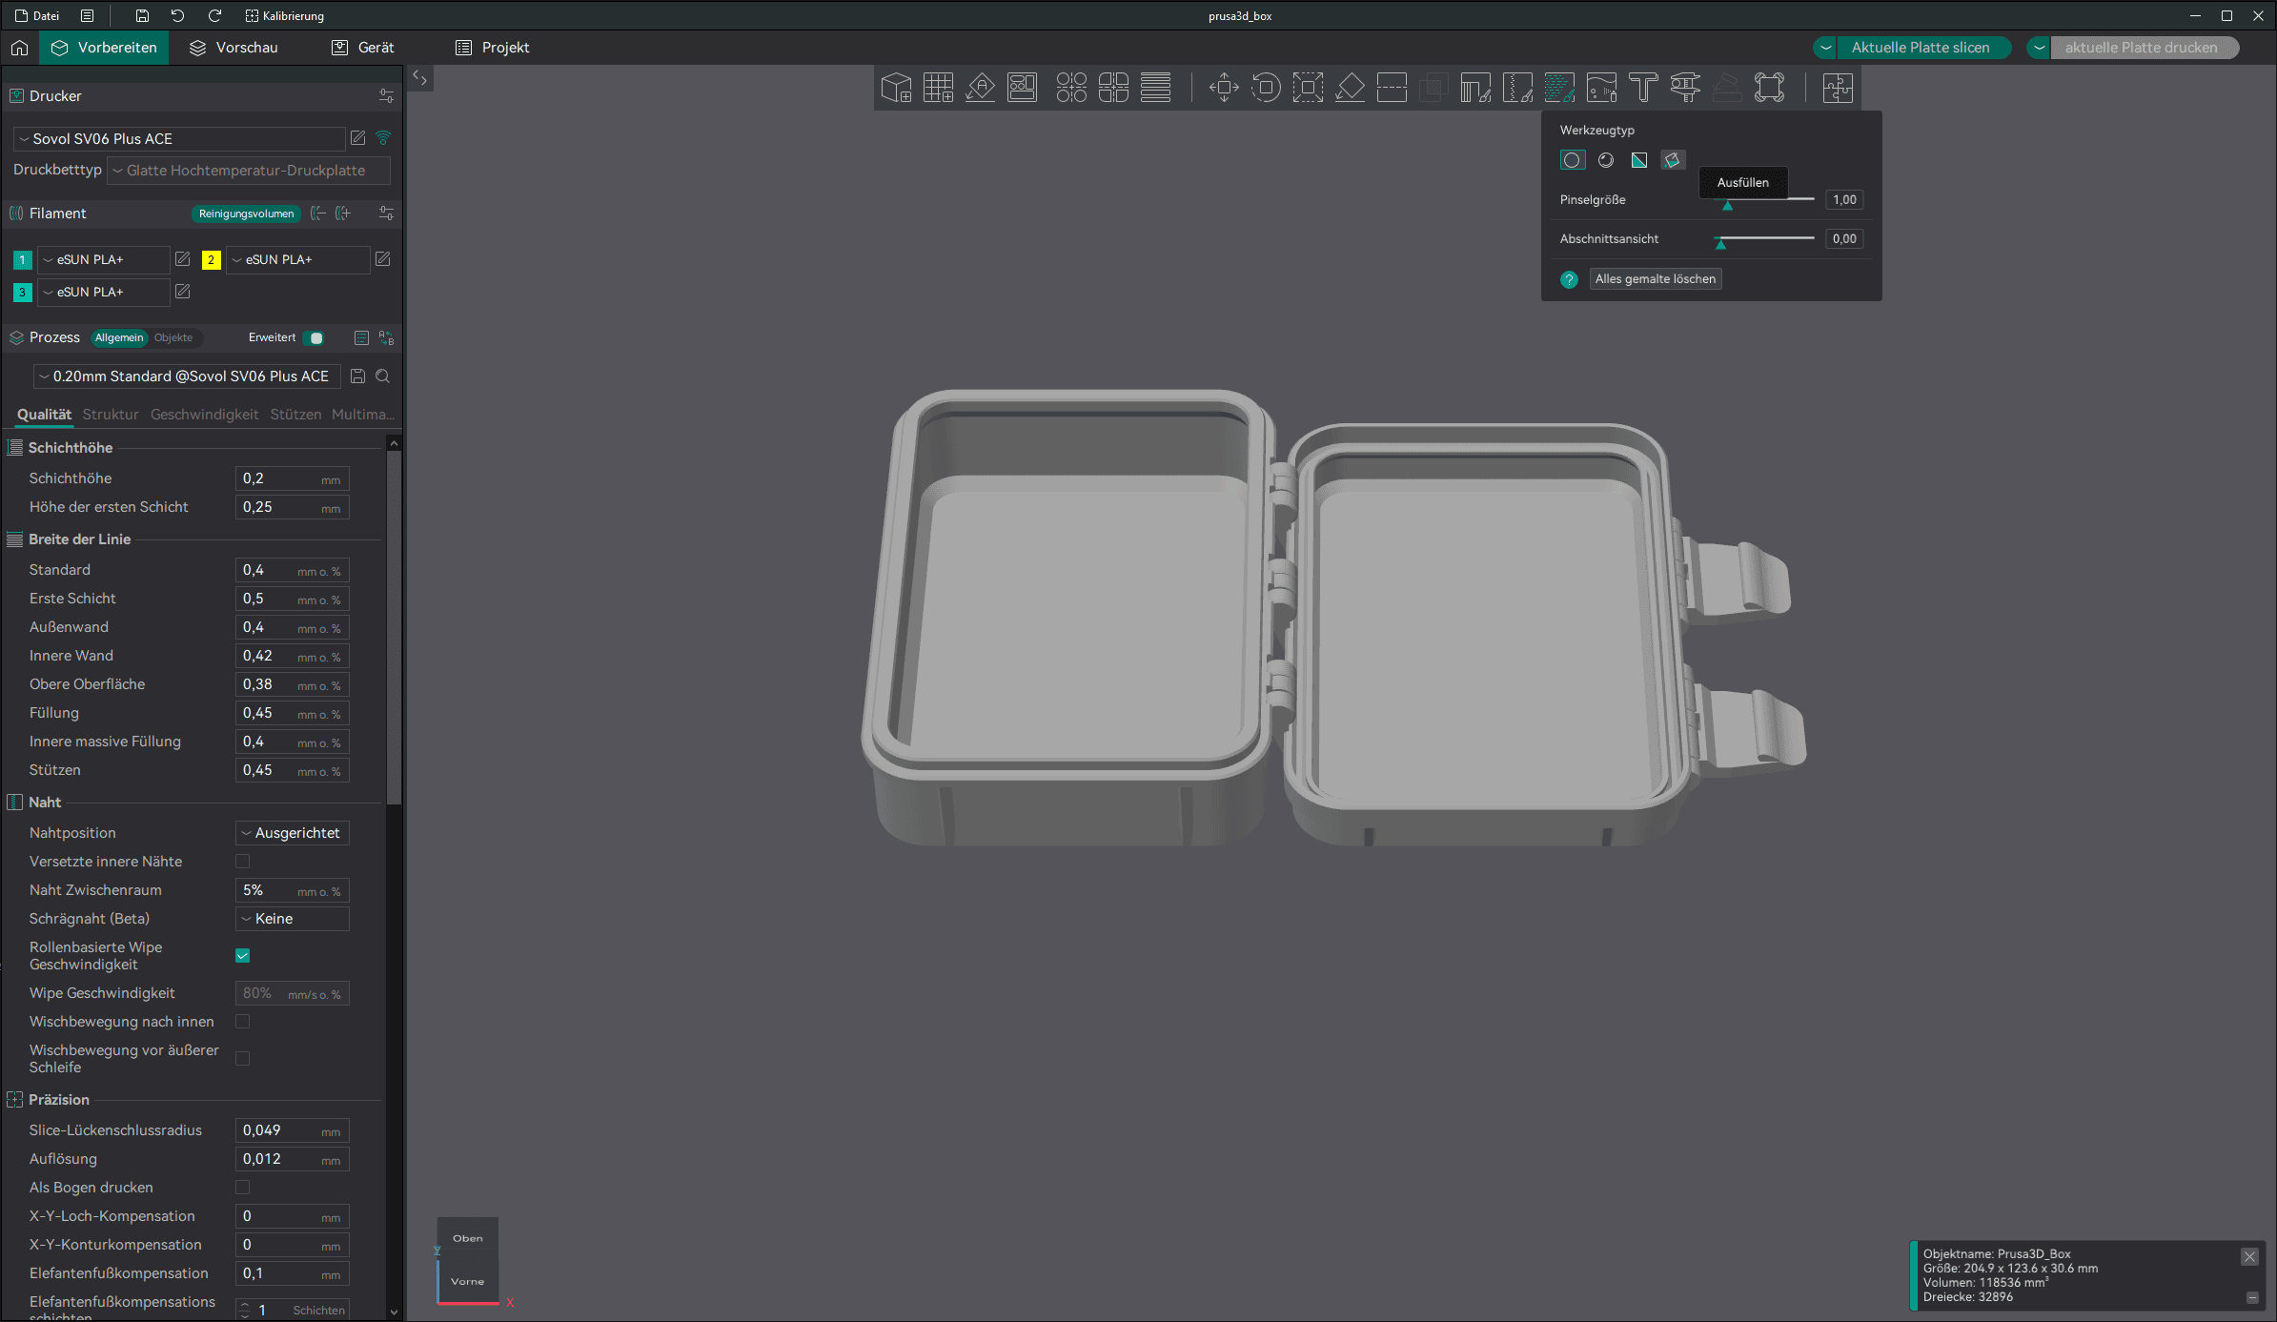This screenshot has height=1322, width=2277.
Task: Click Aktuelle Platte slicen button
Action: [x=1920, y=48]
